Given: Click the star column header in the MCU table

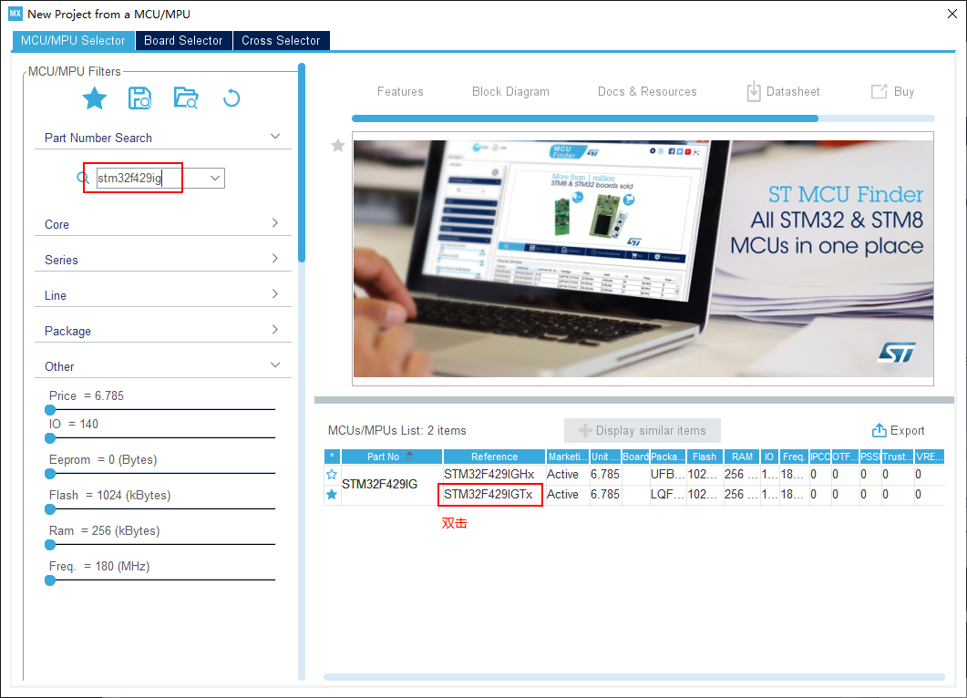Looking at the screenshot, I should point(332,457).
